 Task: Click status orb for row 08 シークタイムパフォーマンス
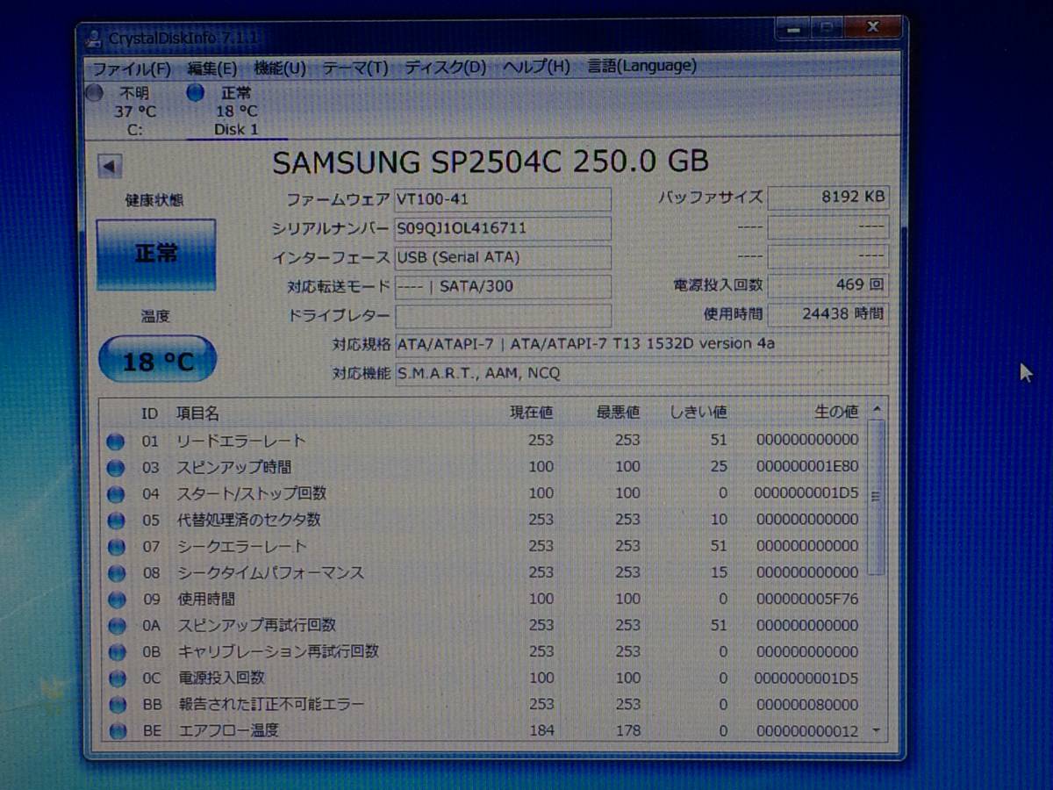[116, 573]
